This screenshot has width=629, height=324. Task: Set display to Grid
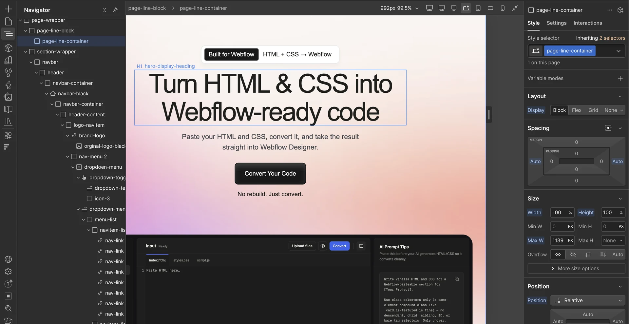[x=593, y=110]
